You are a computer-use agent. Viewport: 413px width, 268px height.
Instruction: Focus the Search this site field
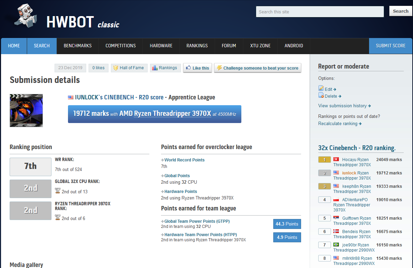320,12
